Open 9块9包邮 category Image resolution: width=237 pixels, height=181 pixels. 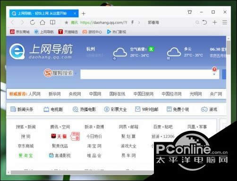coord(147,109)
